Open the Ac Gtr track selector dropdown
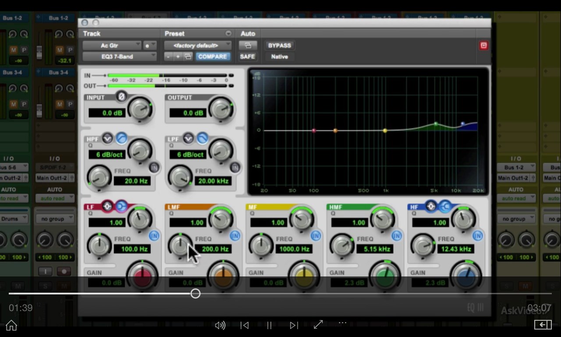The width and height of the screenshot is (561, 337). (112, 45)
